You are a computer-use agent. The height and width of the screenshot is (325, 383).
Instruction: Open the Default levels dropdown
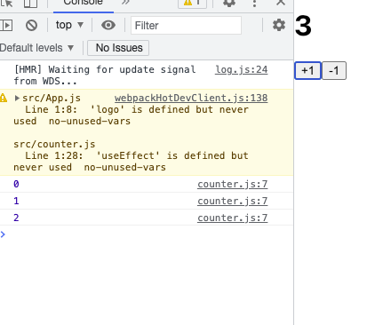point(36,48)
